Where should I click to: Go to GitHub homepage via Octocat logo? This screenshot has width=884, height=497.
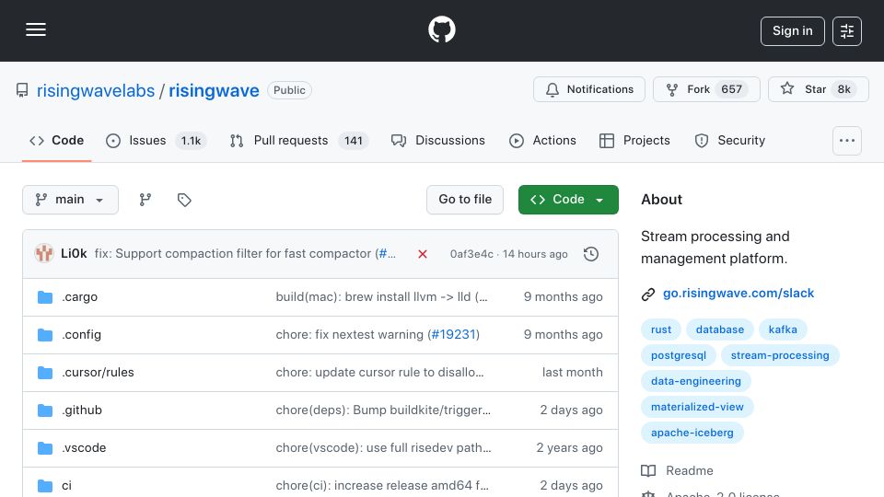tap(441, 29)
